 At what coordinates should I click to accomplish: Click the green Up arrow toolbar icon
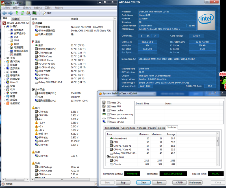pyautogui.click(x=17, y=13)
